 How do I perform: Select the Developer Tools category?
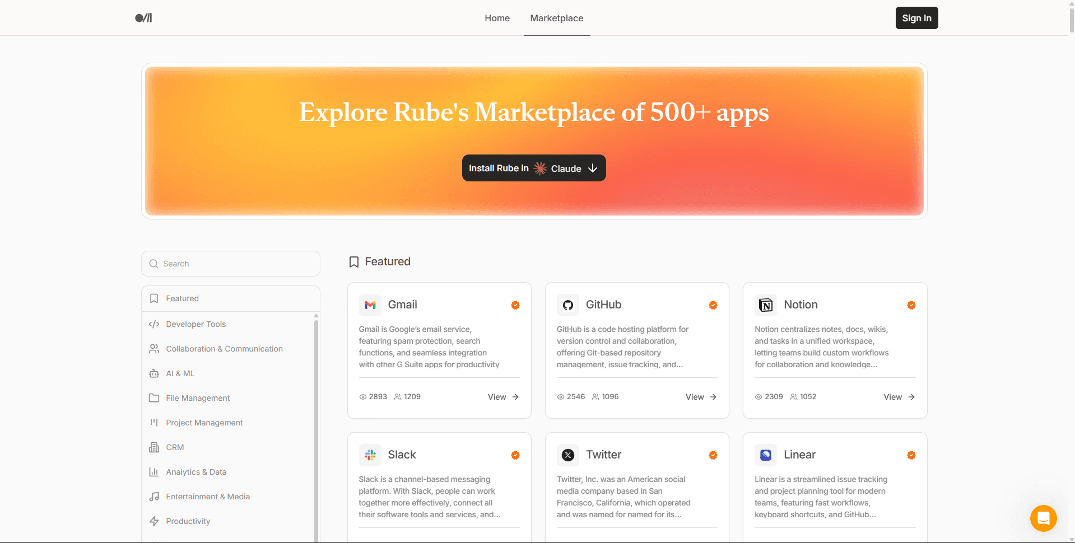196,324
